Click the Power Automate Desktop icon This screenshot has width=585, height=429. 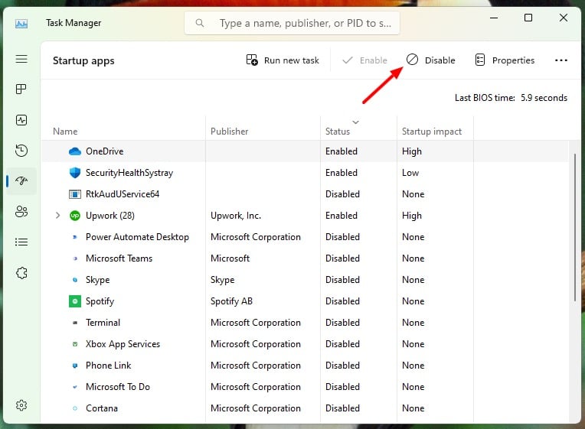75,237
